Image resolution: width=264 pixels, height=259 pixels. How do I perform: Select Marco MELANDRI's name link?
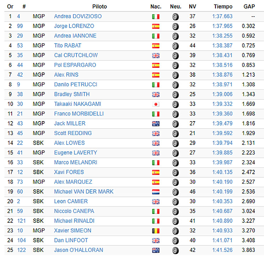tap(75, 162)
